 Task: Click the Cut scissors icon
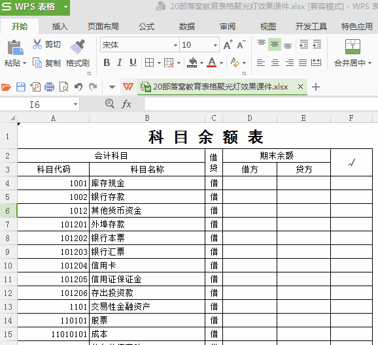[37, 44]
